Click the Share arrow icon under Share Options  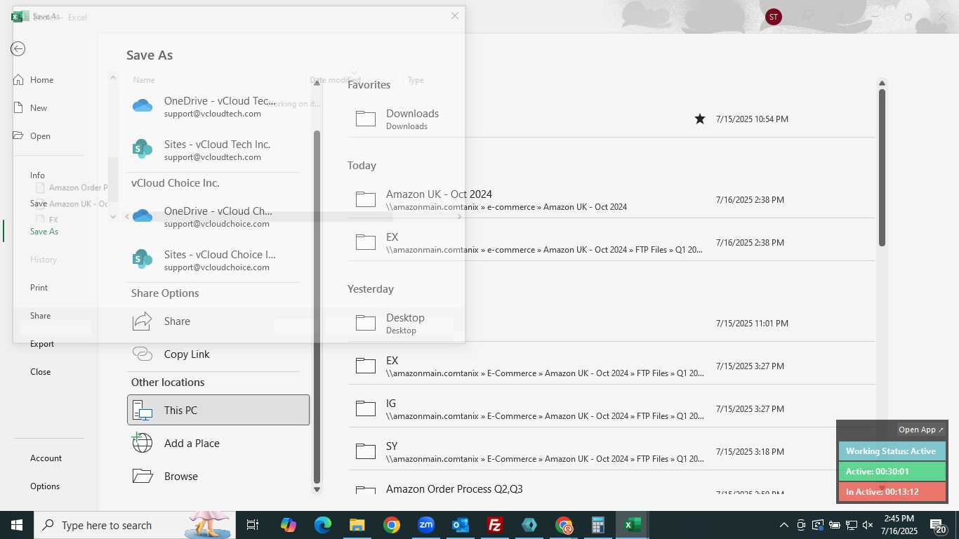pos(143,321)
